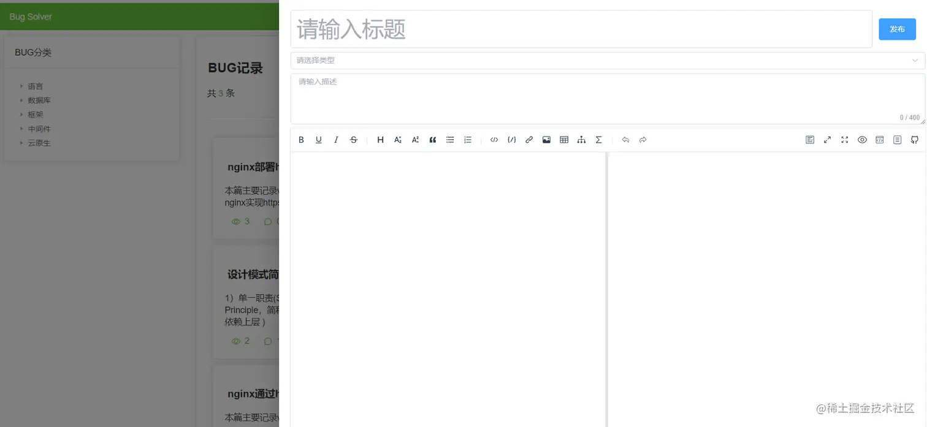Insert subscript text via toolbar

point(398,140)
